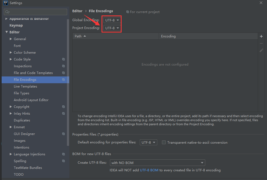Screen dimensions: 267x180
Task: Open default properties files encoding dropdown
Action: click(x=148, y=142)
